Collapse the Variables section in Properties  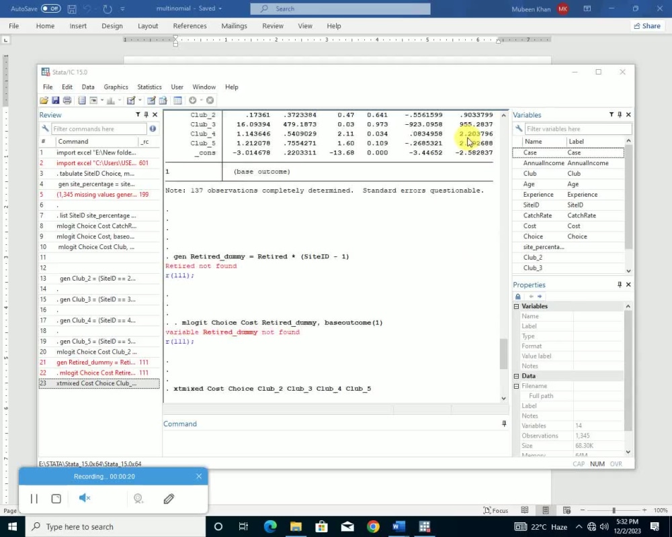coord(516,306)
